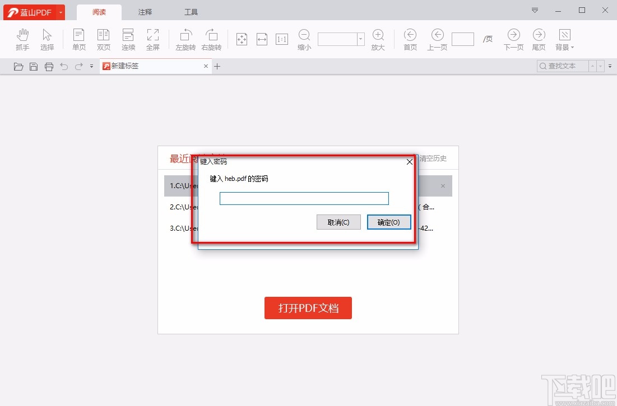617x406 pixels.
Task: Go to first page (首页)
Action: pyautogui.click(x=410, y=39)
